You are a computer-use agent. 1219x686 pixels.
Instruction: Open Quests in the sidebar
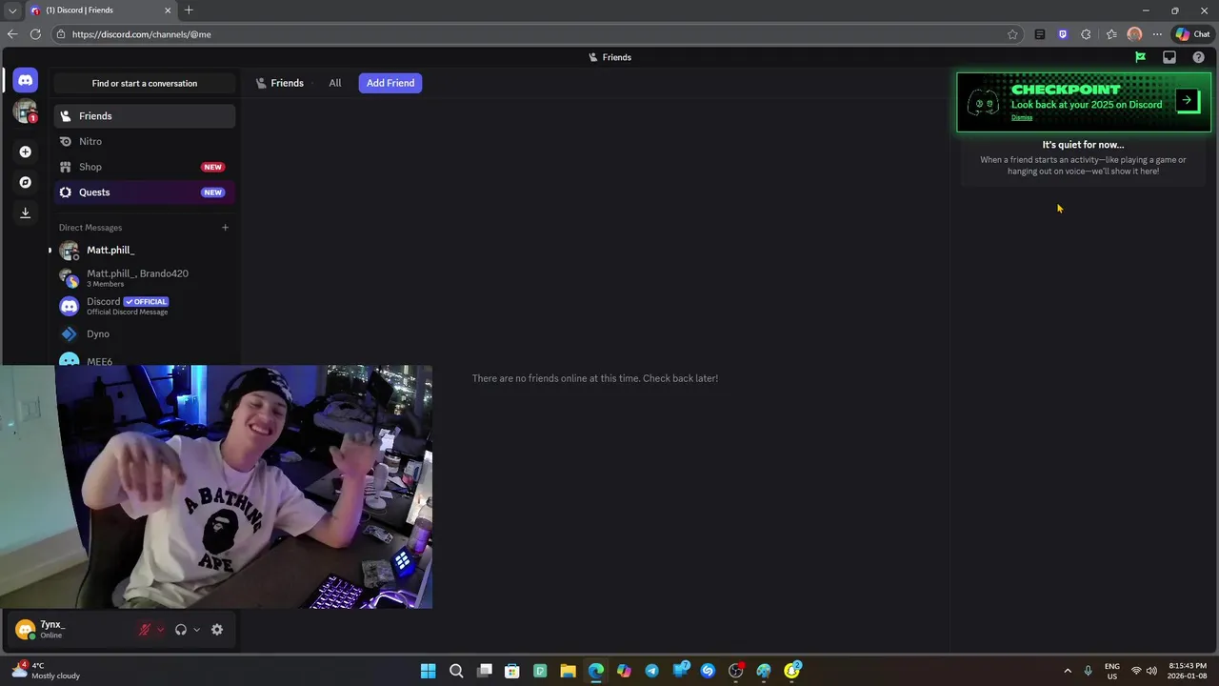(145, 192)
